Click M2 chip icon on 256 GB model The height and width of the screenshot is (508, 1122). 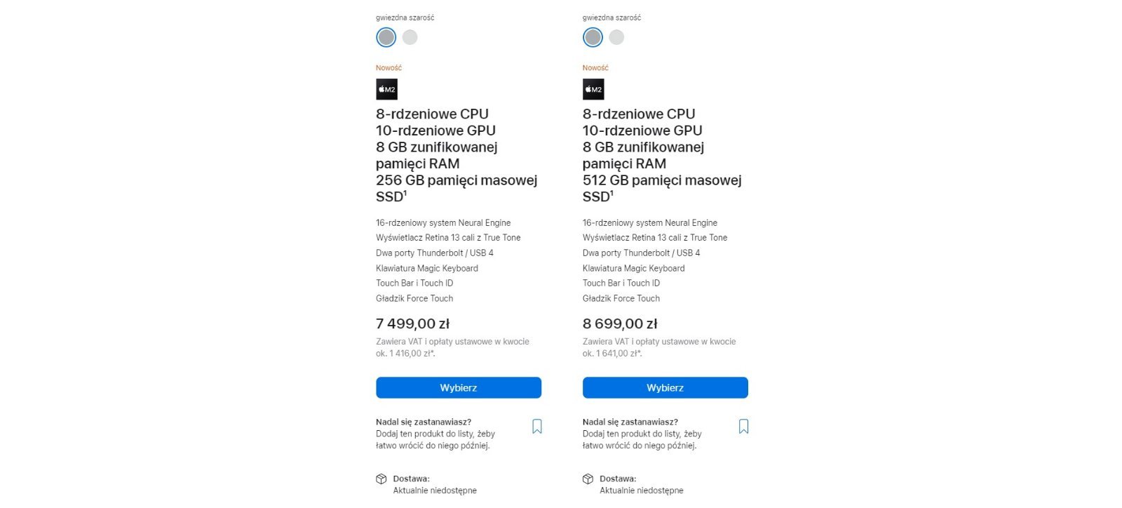[386, 89]
